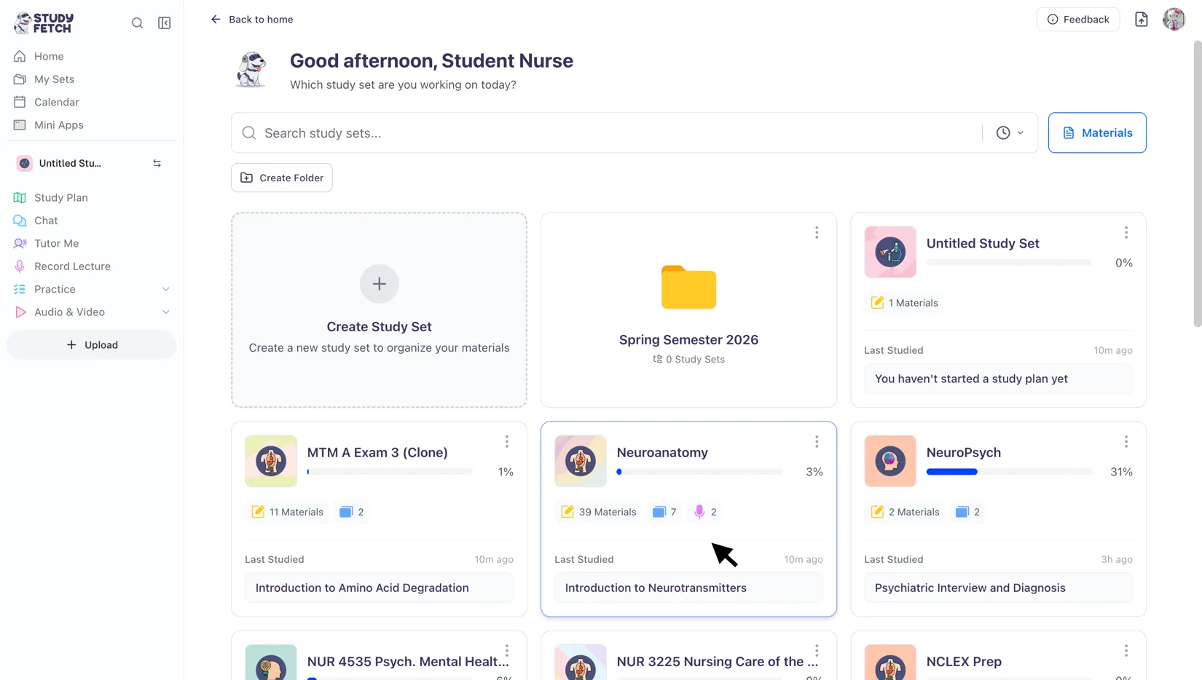The height and width of the screenshot is (680, 1202).
Task: Click plus icon to create study set
Action: (380, 284)
